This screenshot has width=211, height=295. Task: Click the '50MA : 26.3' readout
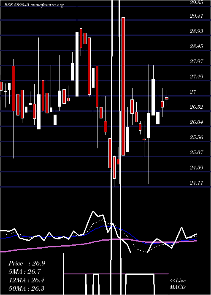[x=27, y=289]
